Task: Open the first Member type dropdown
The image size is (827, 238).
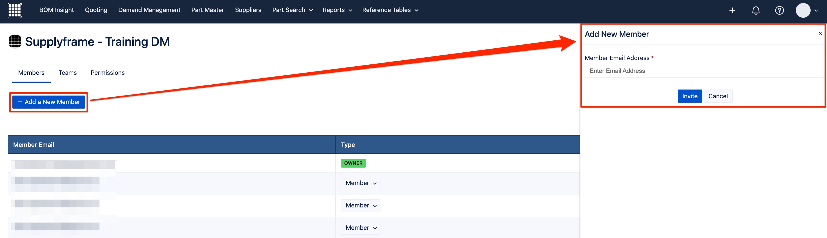Action: click(361, 183)
